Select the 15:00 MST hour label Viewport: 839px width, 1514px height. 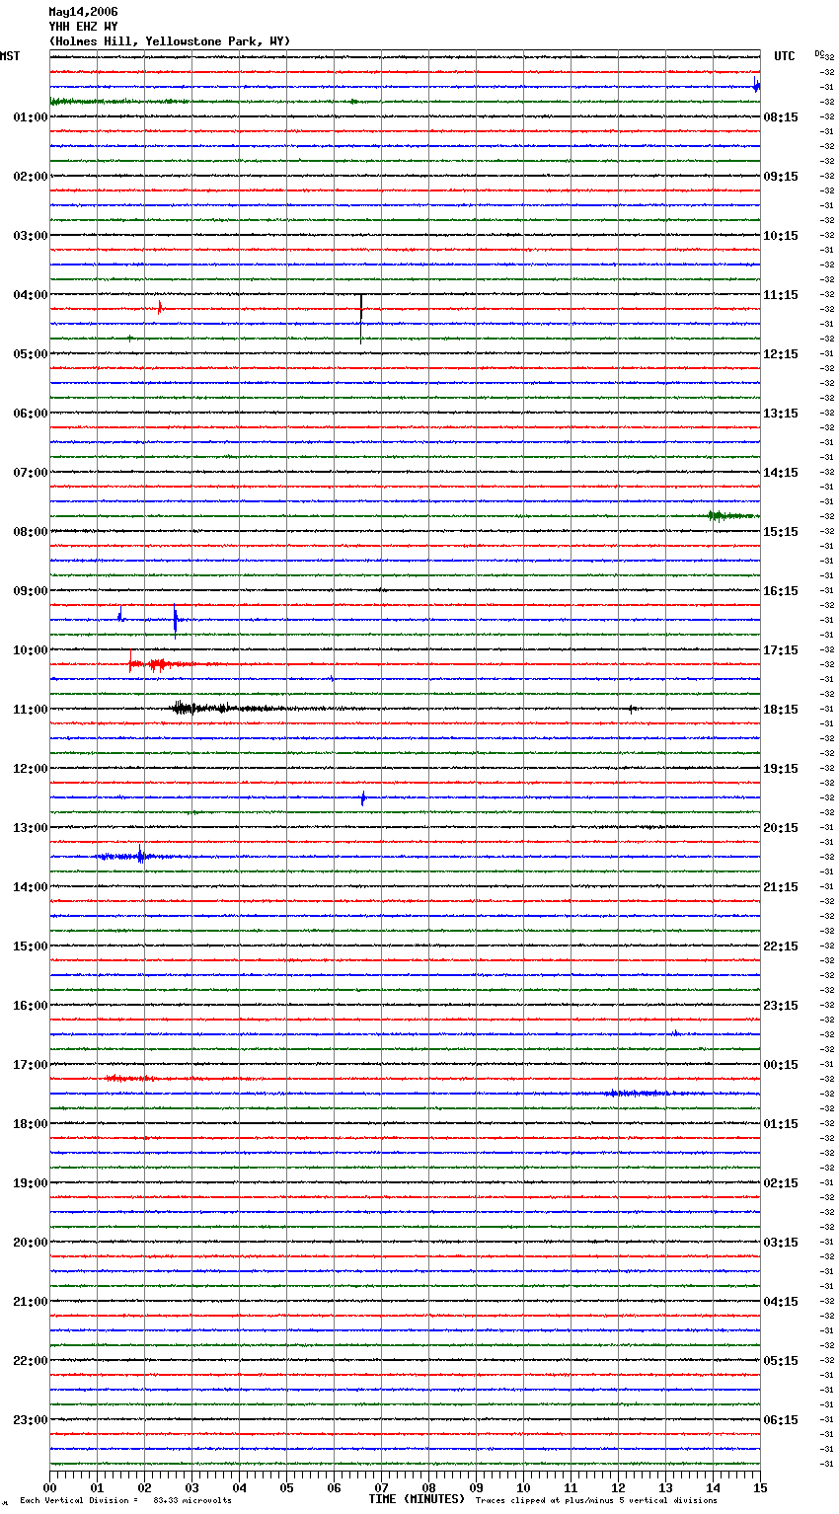pos(30,946)
